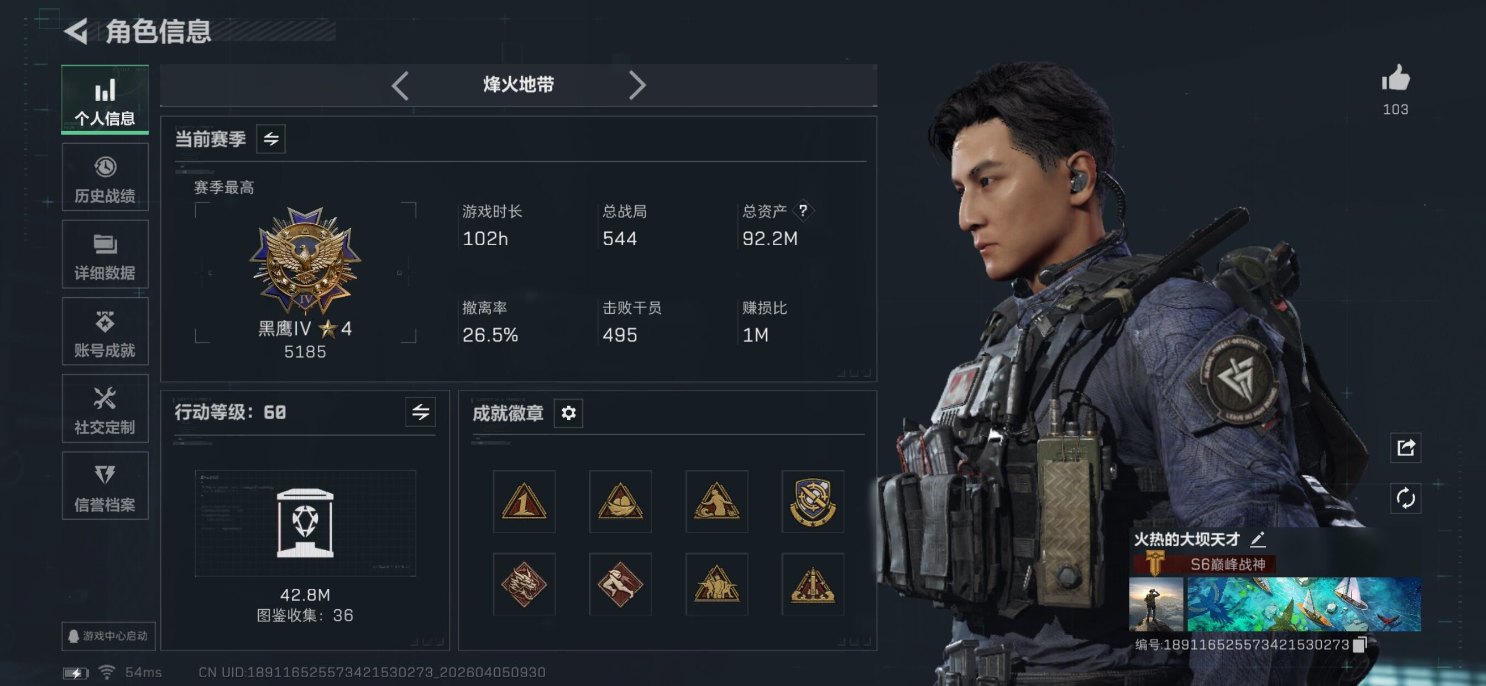Open the 社交定制 customization page
Screen dimensions: 1486x686
pos(105,409)
